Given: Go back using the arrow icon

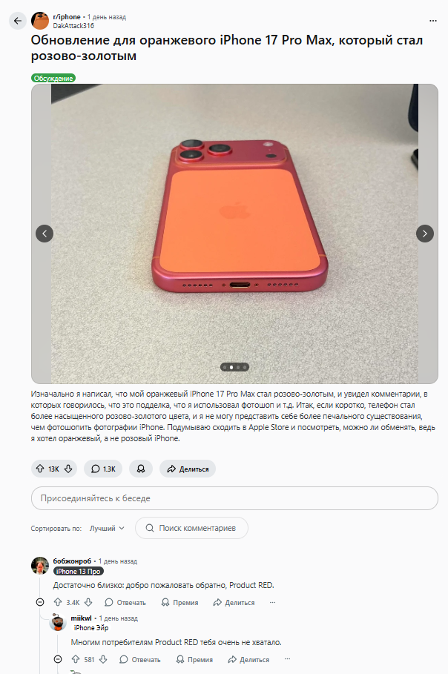Looking at the screenshot, I should (x=18, y=21).
